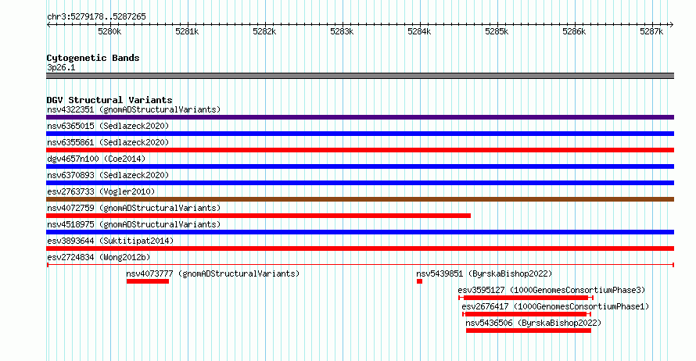696x361 pixels.
Task: Click the esv2763733 (Vogler2010) label
Action: point(101,191)
